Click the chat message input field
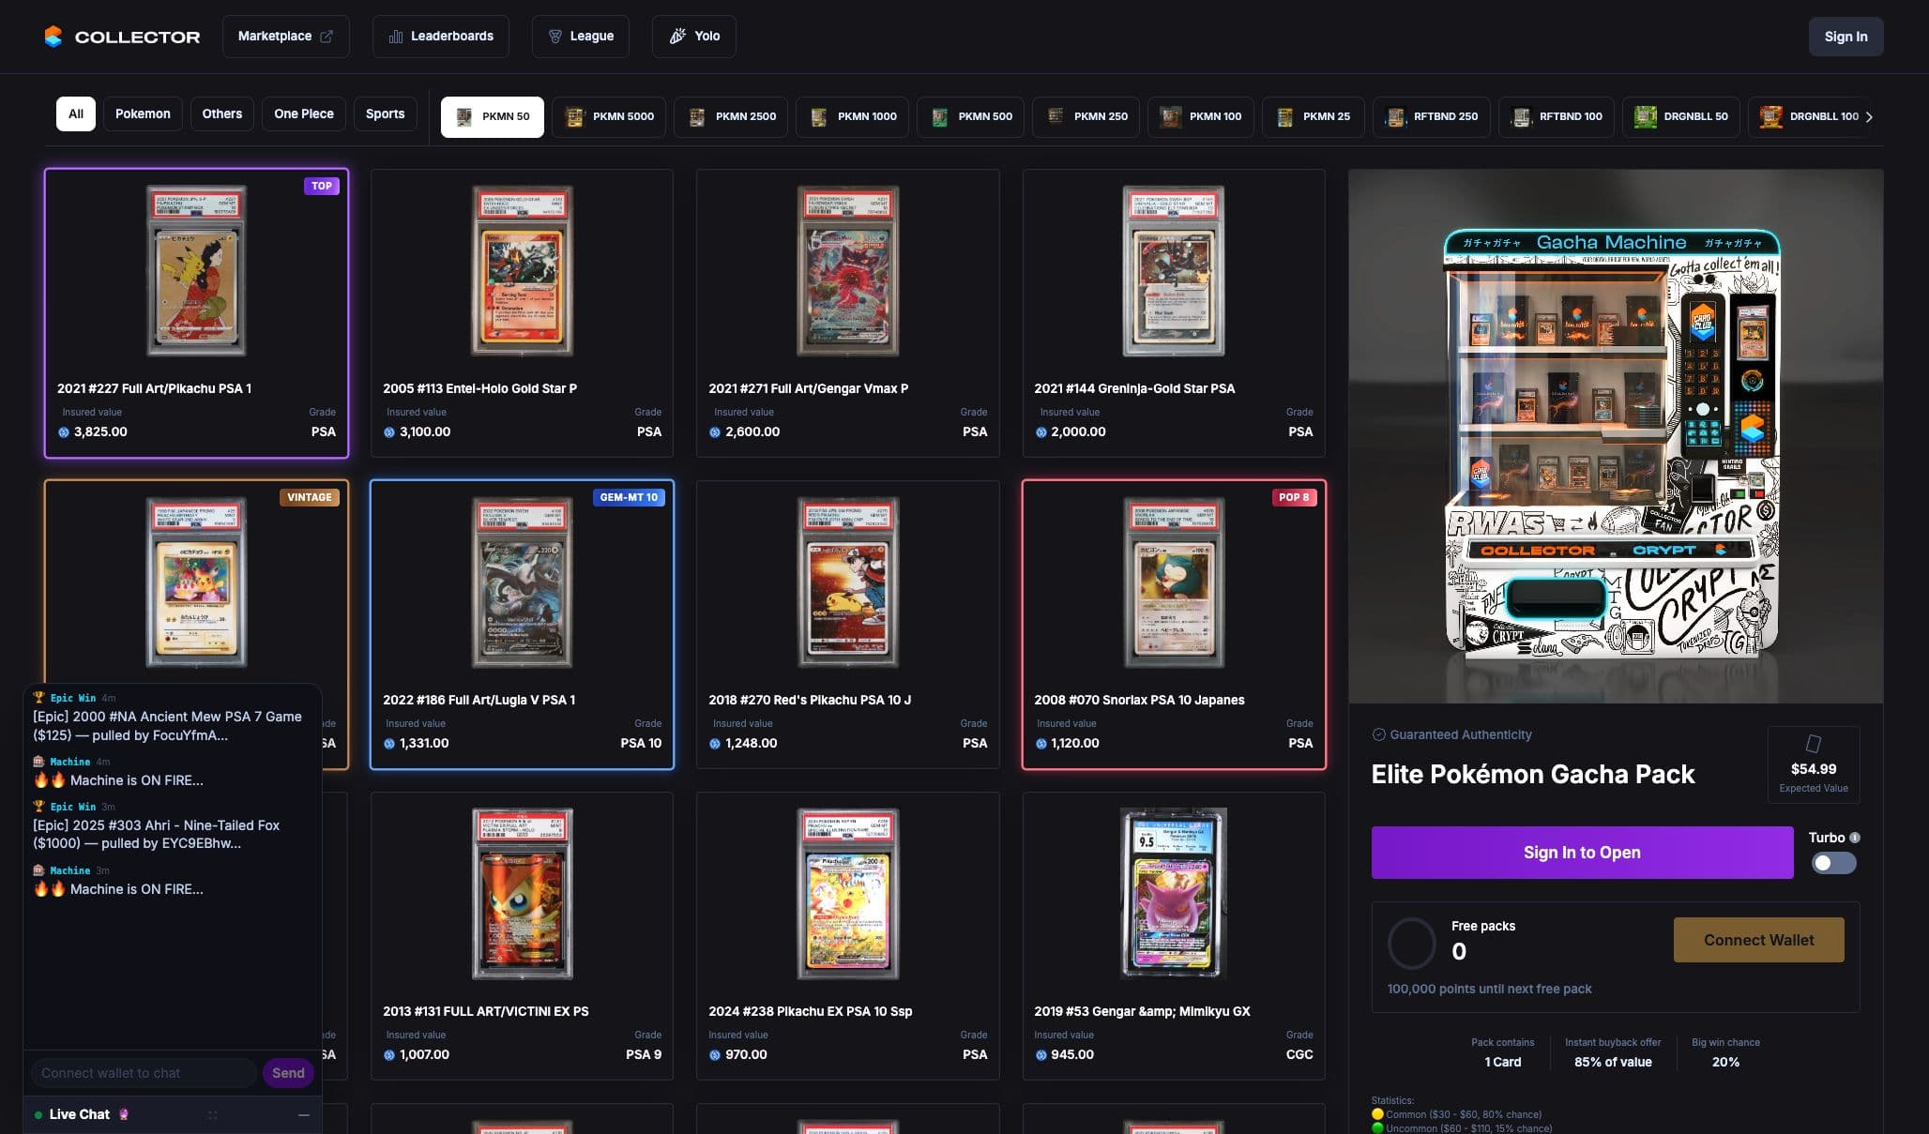Screen dimensions: 1929x1134 [x=144, y=1073]
